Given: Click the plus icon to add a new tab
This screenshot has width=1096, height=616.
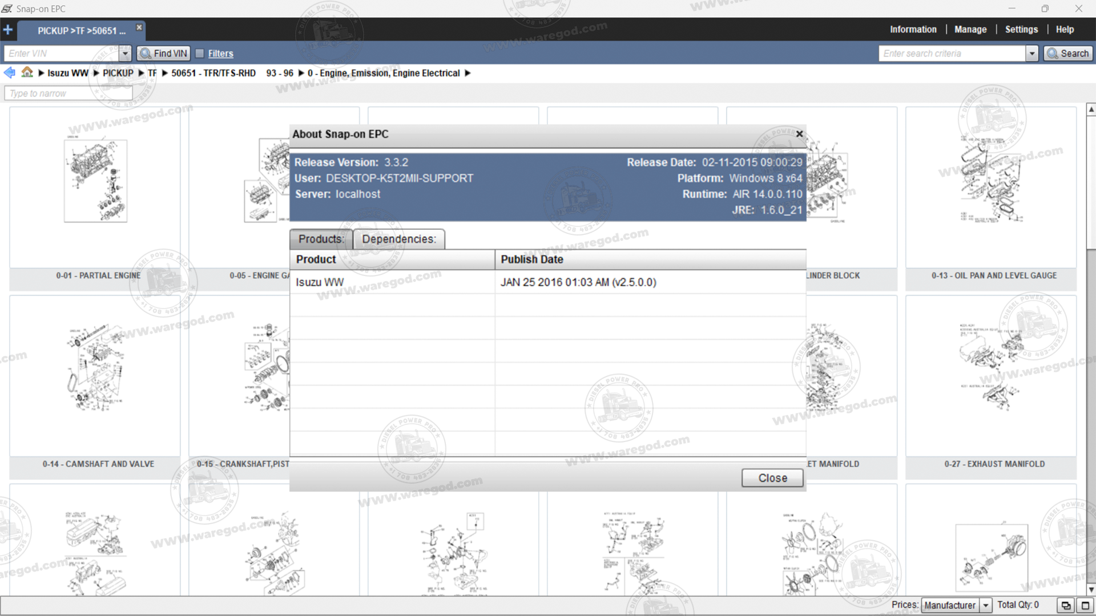Looking at the screenshot, I should 8,30.
